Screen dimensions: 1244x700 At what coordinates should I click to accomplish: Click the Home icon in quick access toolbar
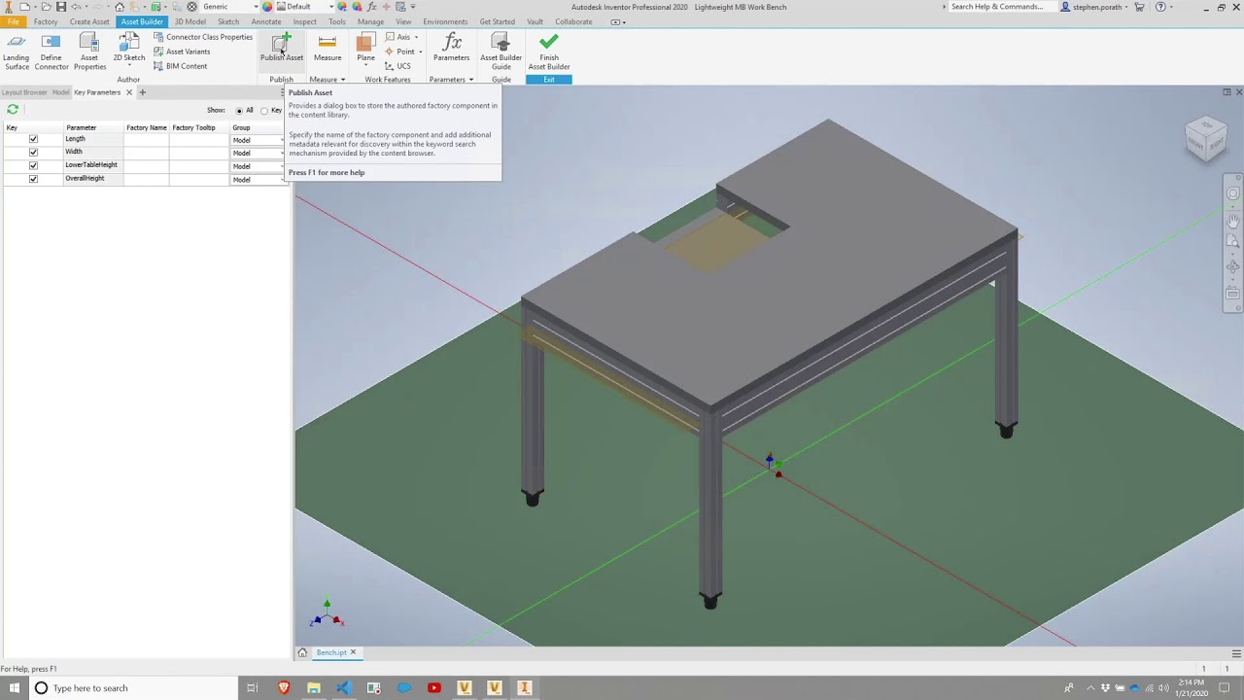pos(120,7)
